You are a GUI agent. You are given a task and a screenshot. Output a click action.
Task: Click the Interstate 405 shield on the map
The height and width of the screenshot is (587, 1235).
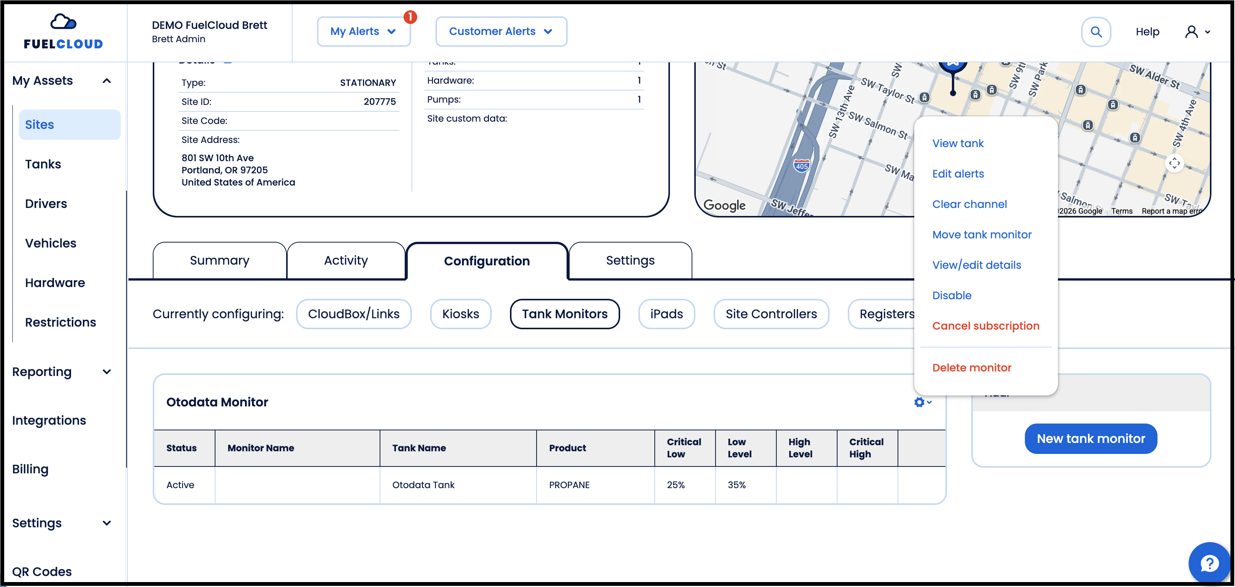click(801, 166)
